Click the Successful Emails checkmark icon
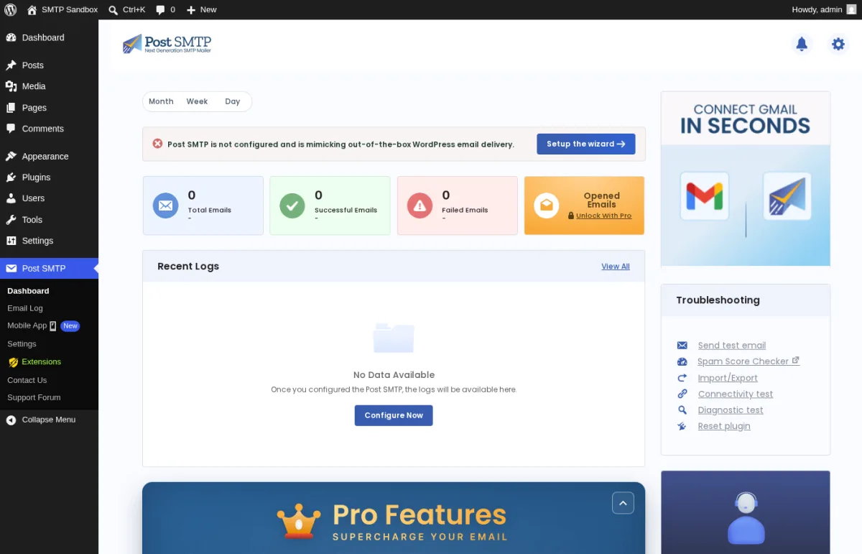This screenshot has height=554, width=862. (292, 206)
